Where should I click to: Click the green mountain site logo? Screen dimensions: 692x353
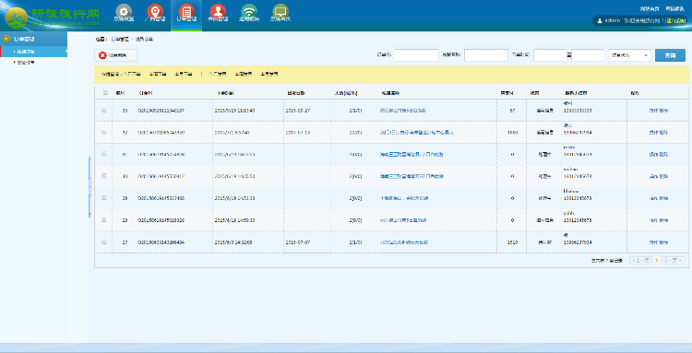coord(17,18)
